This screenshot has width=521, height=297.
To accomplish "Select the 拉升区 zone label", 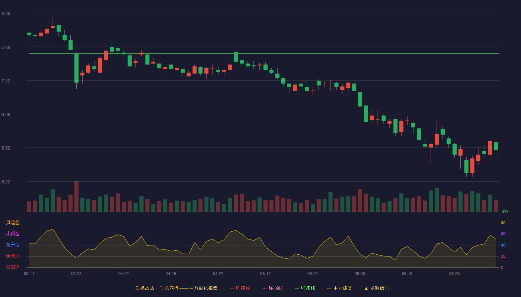I will click(13, 245).
